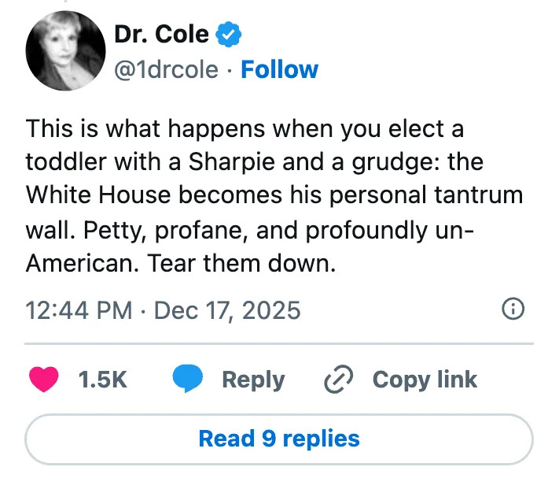The width and height of the screenshot is (548, 478).
Task: Click the 1.5K likes count
Action: click(x=103, y=380)
